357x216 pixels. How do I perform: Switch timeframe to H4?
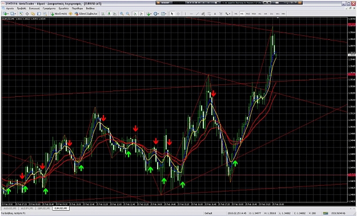click(266, 14)
